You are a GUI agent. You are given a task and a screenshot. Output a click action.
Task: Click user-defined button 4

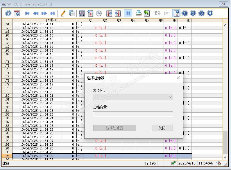210,13
